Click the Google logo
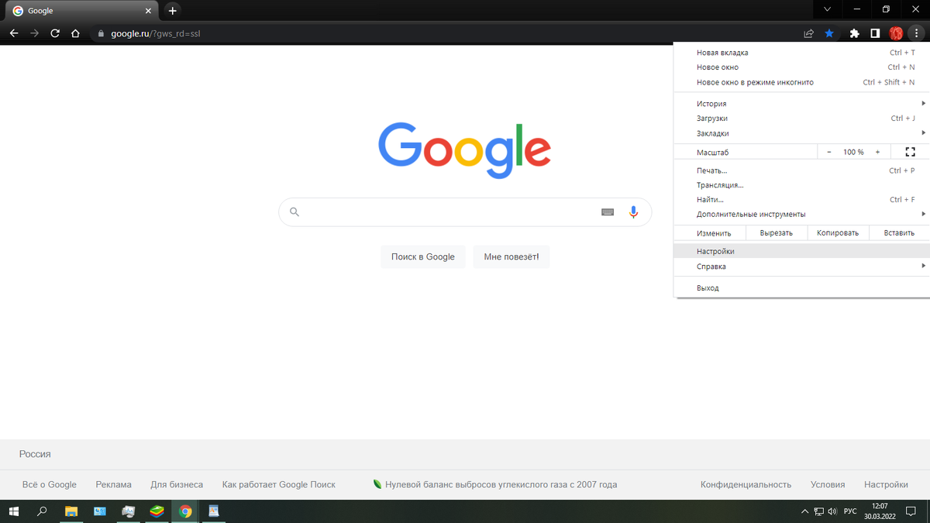The width and height of the screenshot is (930, 523). (465, 150)
